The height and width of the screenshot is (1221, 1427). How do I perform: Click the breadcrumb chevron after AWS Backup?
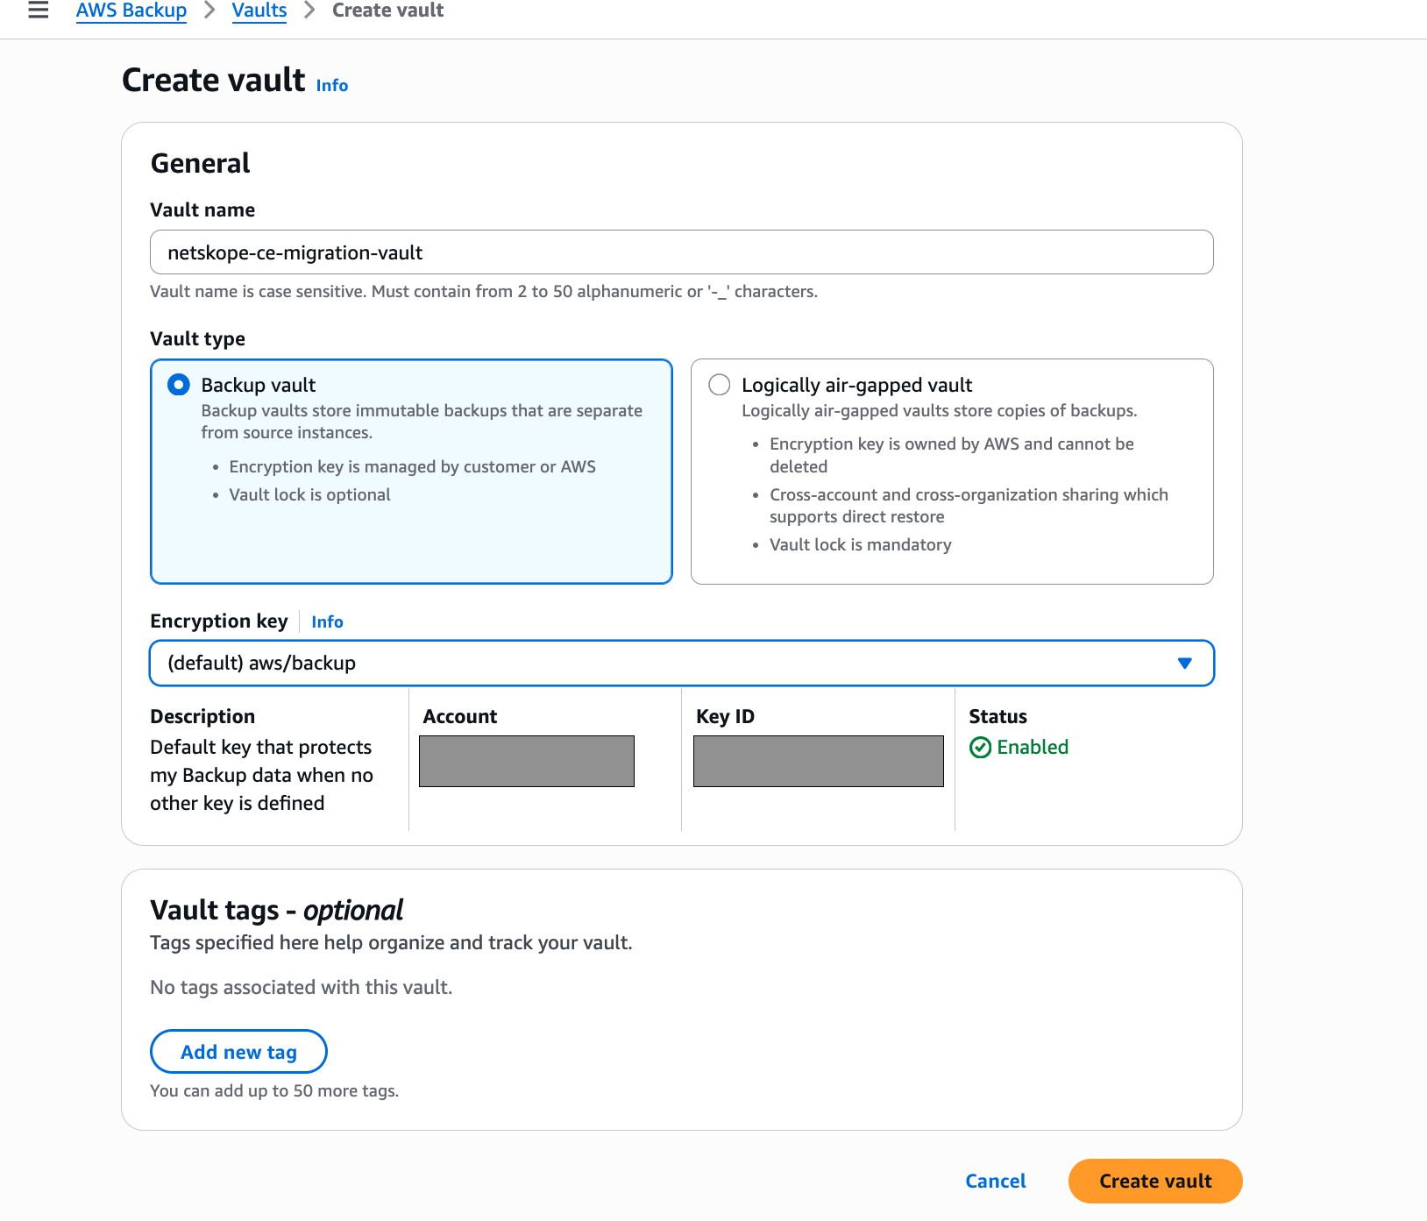click(x=209, y=11)
